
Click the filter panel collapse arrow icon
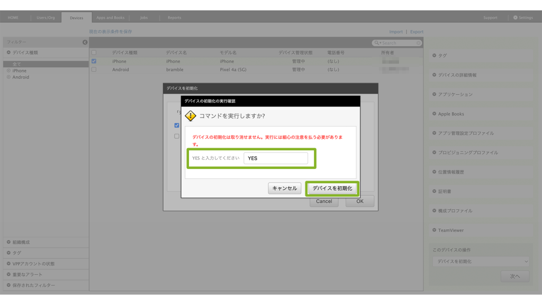coord(85,42)
